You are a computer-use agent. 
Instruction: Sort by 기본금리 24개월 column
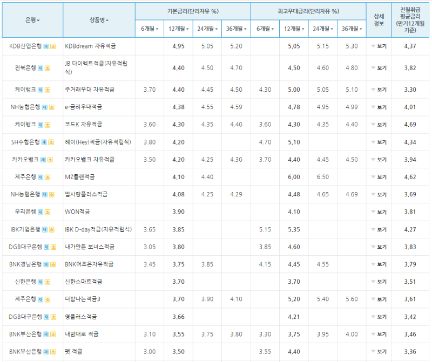point(207,29)
